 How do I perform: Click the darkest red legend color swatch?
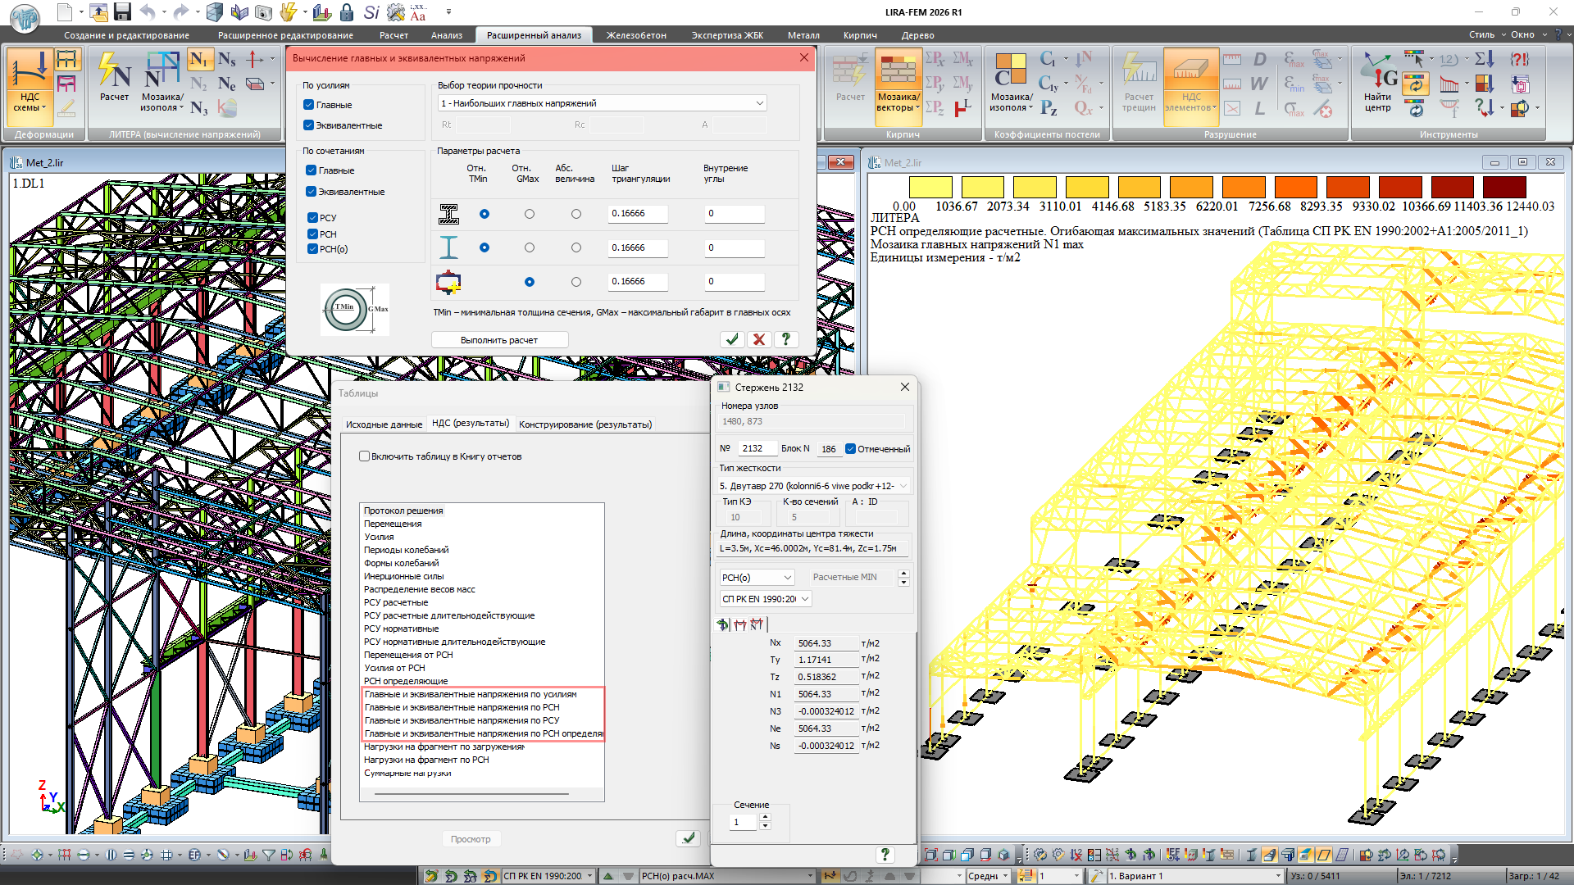(1503, 187)
